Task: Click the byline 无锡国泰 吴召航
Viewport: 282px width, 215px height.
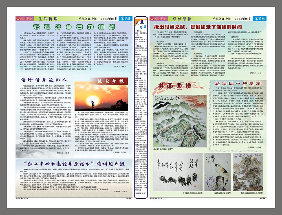Action: click(120, 152)
